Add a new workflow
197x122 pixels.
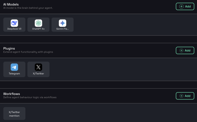tap(185, 96)
